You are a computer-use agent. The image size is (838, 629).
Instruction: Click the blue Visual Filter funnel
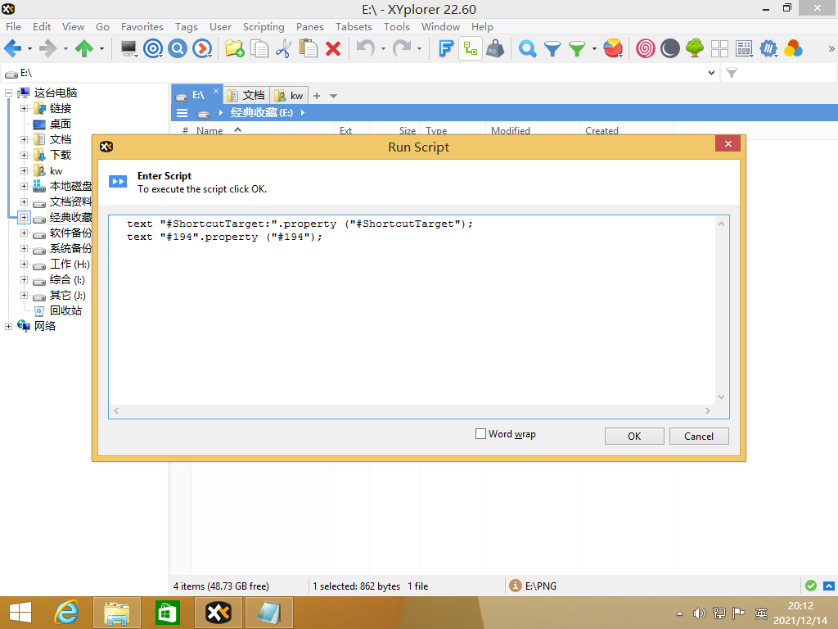pos(552,49)
